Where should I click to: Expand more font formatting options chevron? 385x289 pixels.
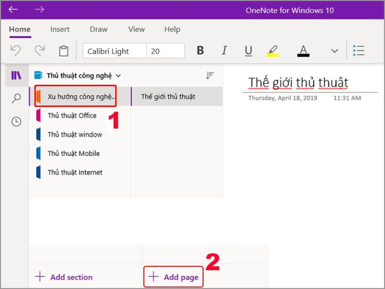(334, 51)
